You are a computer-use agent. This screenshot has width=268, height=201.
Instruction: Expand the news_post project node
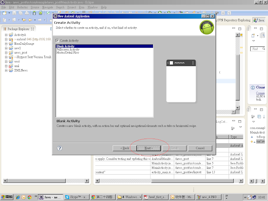[6, 53]
